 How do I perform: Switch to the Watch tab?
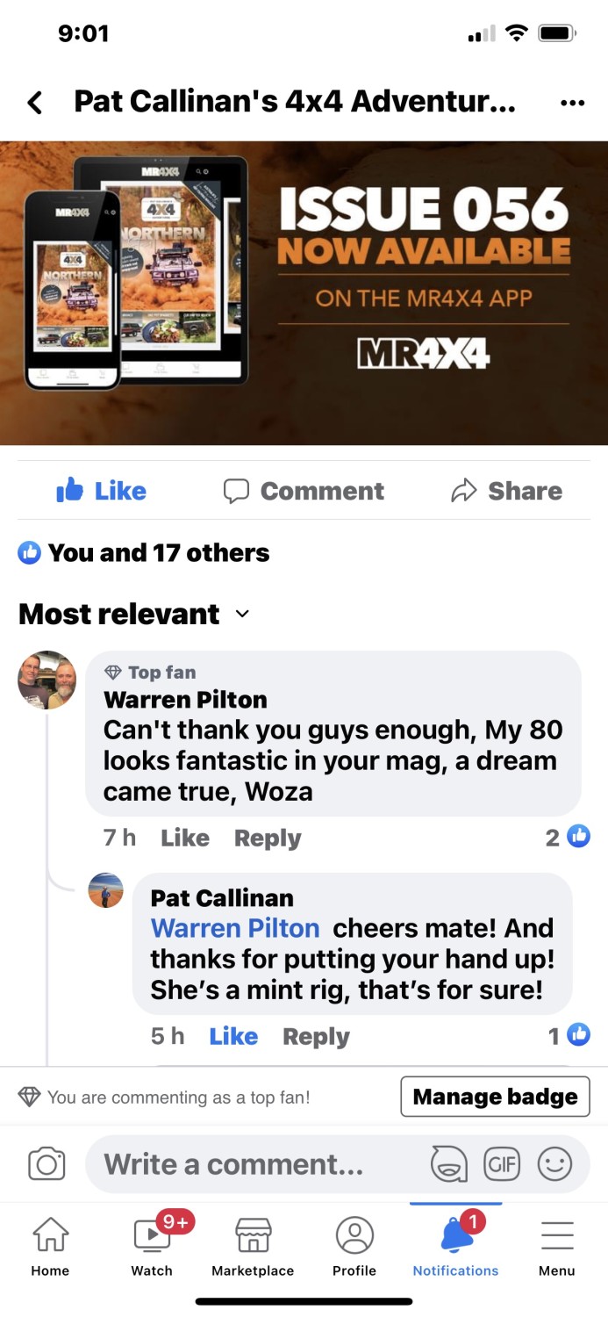pyautogui.click(x=152, y=1243)
